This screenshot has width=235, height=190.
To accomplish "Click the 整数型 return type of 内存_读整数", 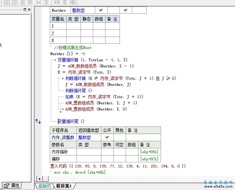I will pos(84,137).
